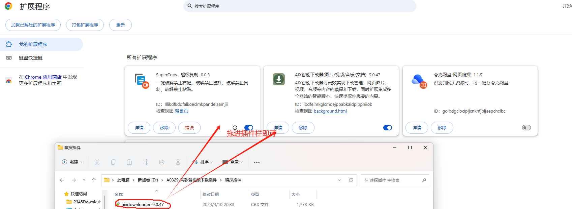572x209 pixels.
Task: Click 此电脑 in the breadcrumb path
Action: pyautogui.click(x=123, y=180)
